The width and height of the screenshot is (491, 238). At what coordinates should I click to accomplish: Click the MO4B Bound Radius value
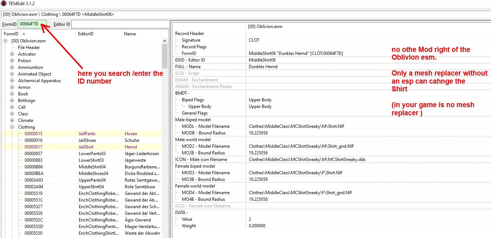click(258, 199)
